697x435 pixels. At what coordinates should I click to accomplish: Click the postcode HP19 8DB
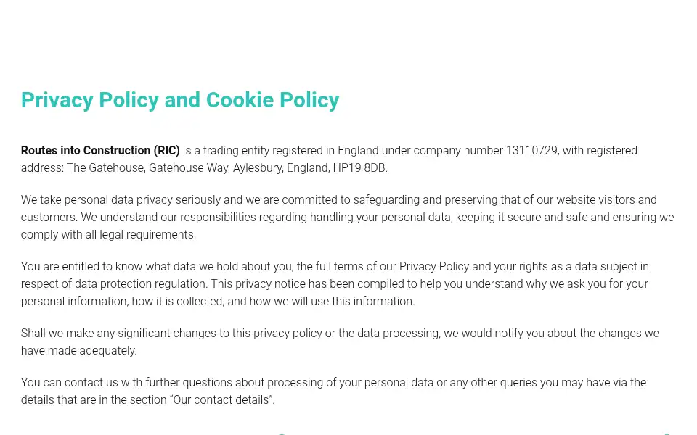point(360,167)
